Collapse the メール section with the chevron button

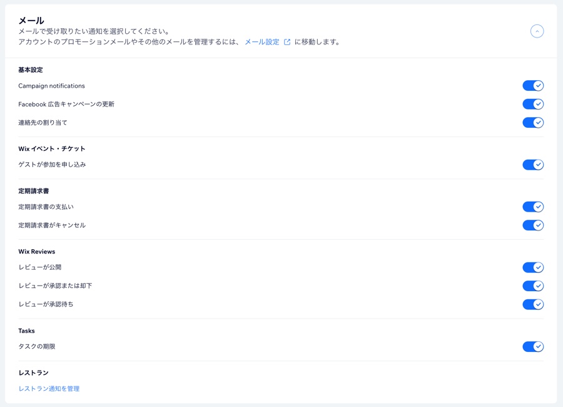[x=537, y=31]
